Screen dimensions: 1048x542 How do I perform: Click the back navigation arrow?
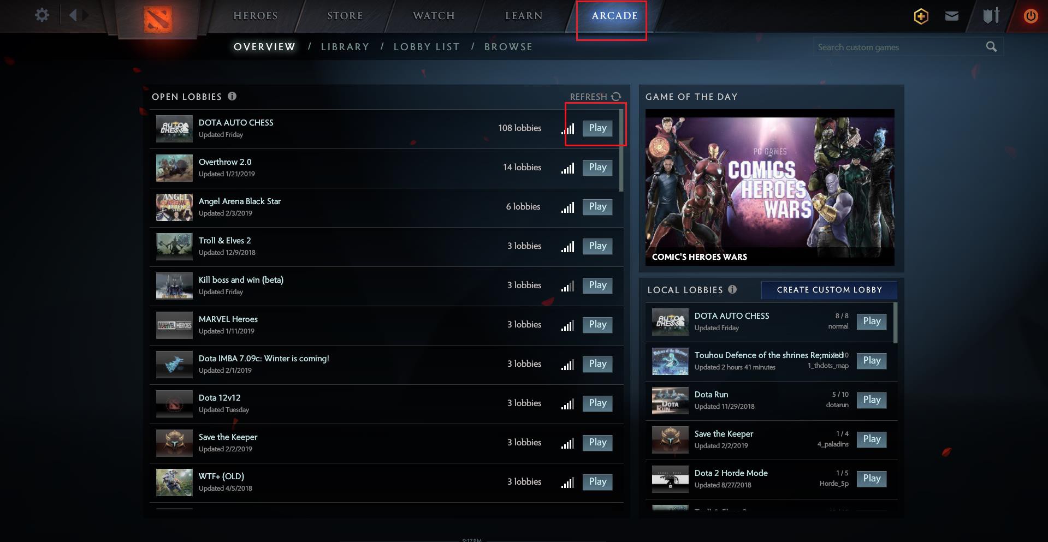click(x=73, y=15)
